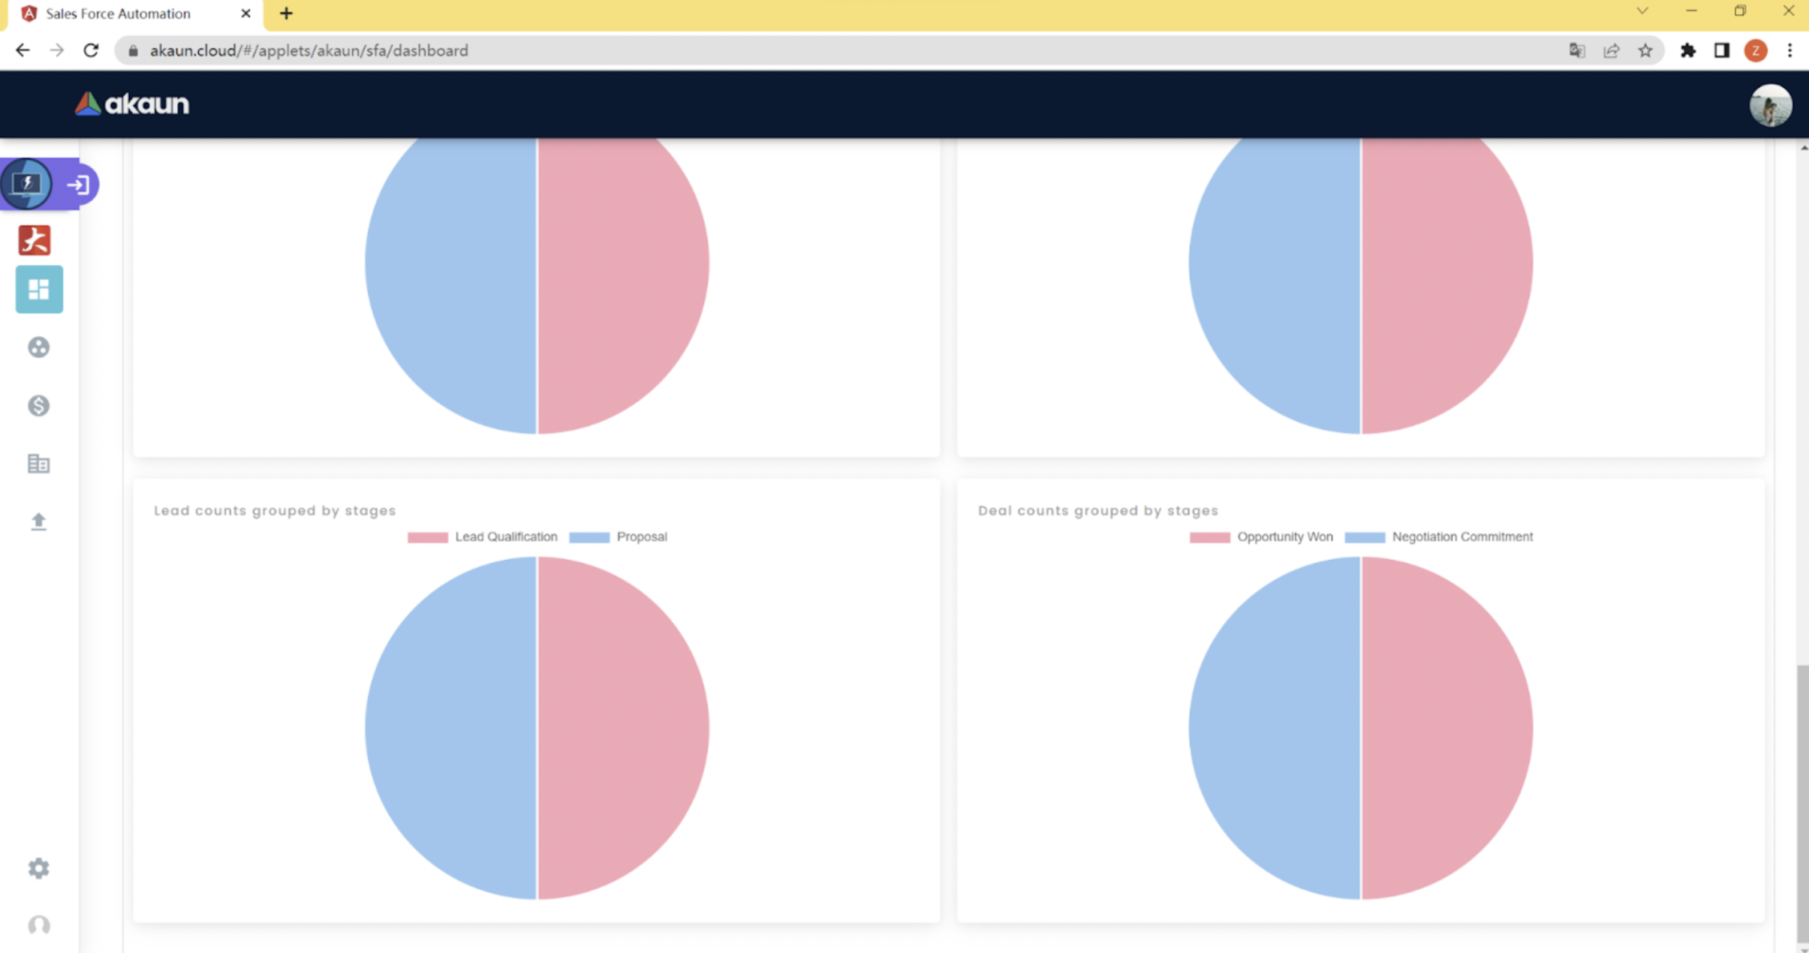Viewport: 1809px width, 953px height.
Task: Toggle Negotiation Commitment legend swatch
Action: [x=1365, y=537]
